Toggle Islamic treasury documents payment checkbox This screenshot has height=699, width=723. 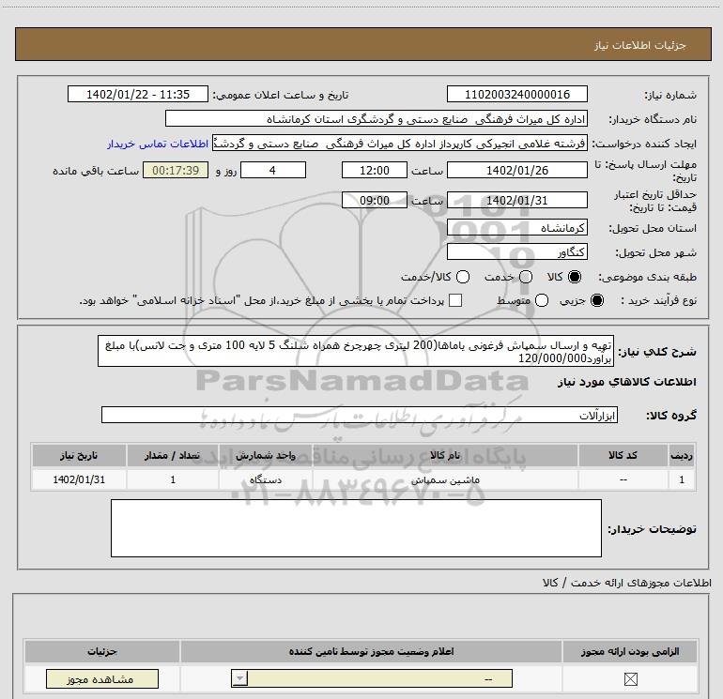tap(455, 300)
